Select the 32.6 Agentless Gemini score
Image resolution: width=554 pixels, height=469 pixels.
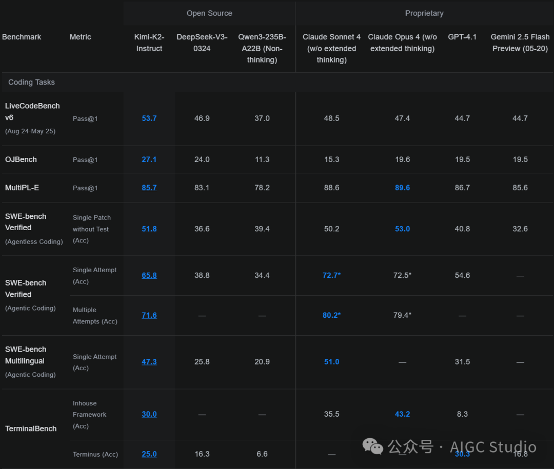(x=520, y=229)
